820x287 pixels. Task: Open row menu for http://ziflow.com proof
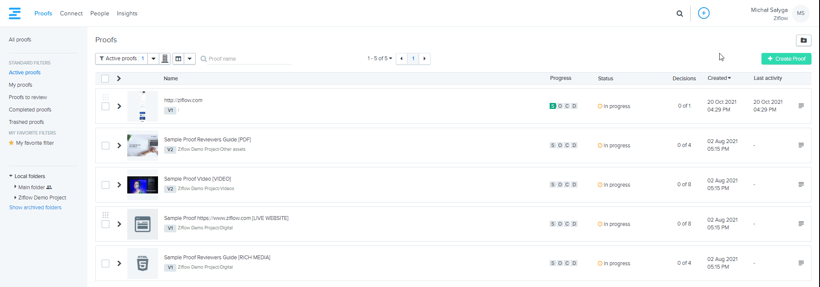pyautogui.click(x=801, y=106)
